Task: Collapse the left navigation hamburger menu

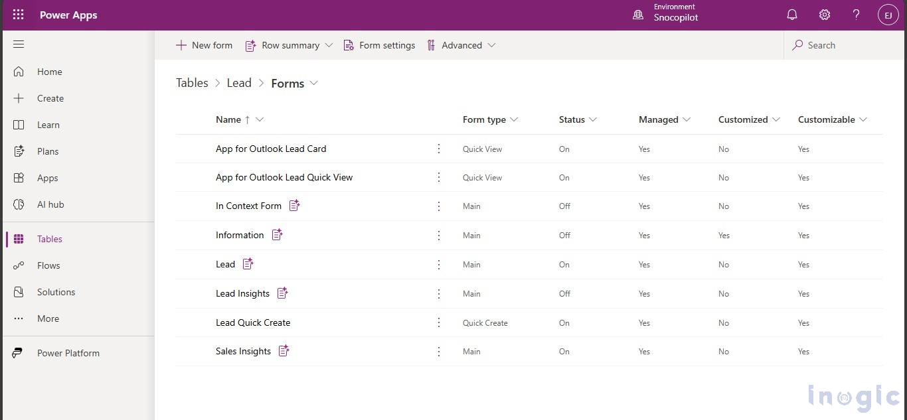Action: pyautogui.click(x=19, y=44)
